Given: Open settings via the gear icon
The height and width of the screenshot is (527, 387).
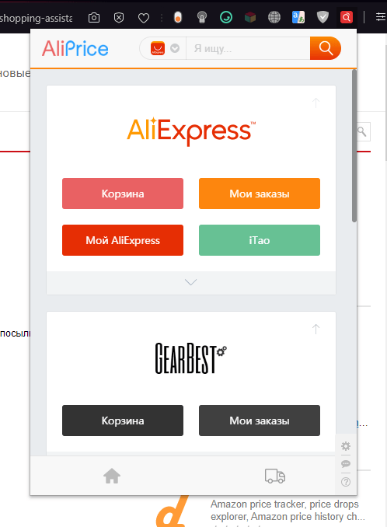Looking at the screenshot, I should [346, 446].
